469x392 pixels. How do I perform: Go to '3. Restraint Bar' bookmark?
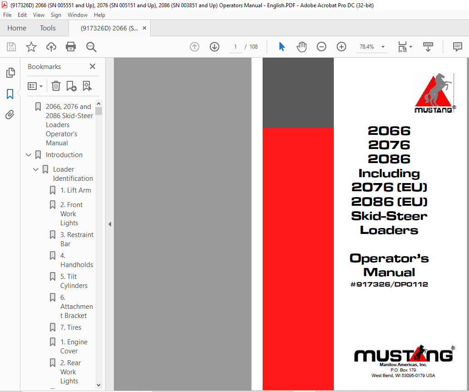tap(77, 239)
